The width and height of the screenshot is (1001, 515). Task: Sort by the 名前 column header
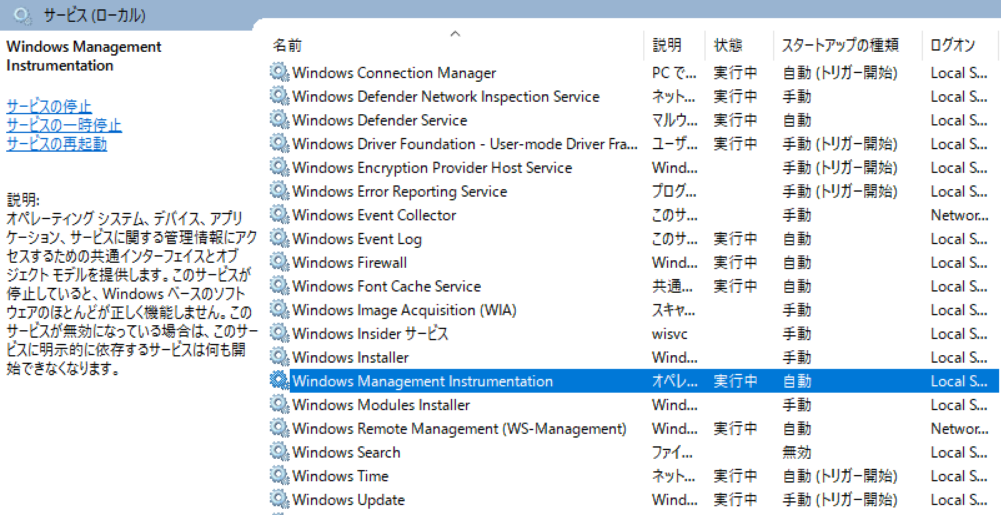(287, 45)
